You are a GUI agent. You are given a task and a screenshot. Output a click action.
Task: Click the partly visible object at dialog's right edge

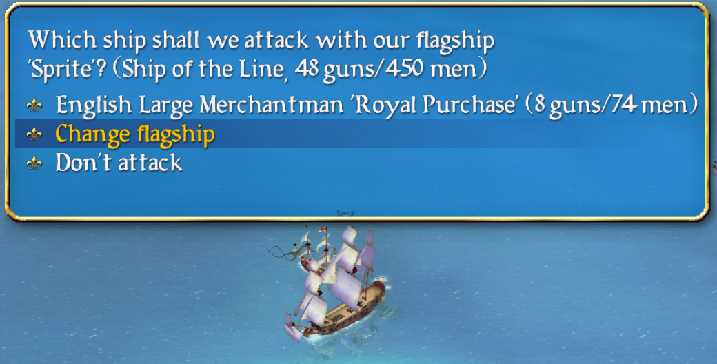tap(714, 168)
